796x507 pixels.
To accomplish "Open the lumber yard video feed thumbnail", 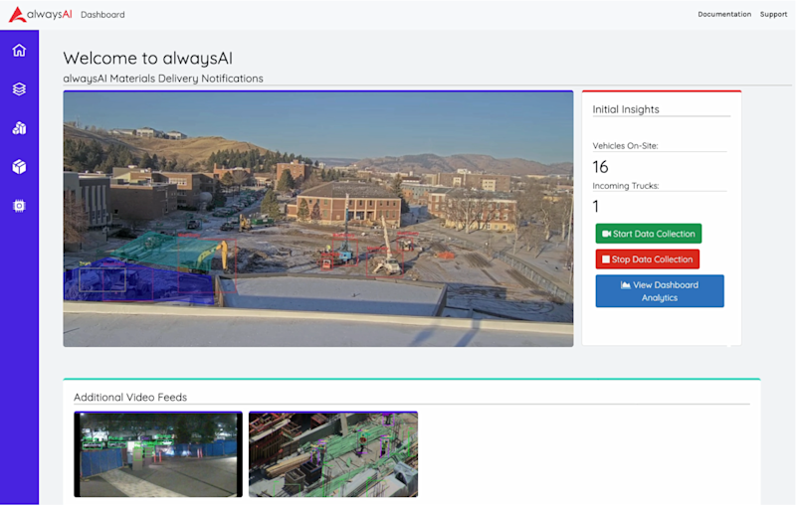I will coord(333,454).
